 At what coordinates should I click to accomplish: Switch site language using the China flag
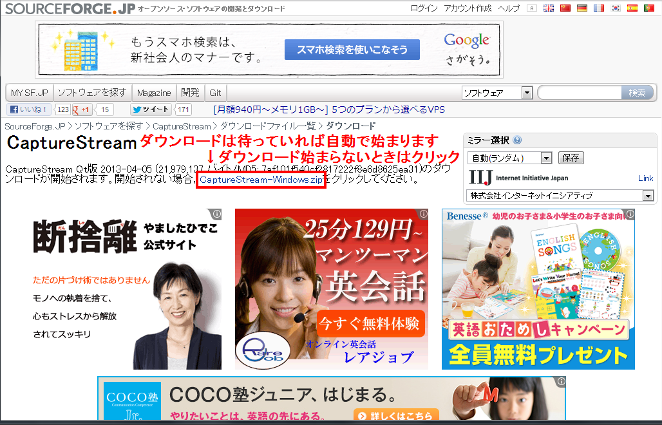point(565,8)
